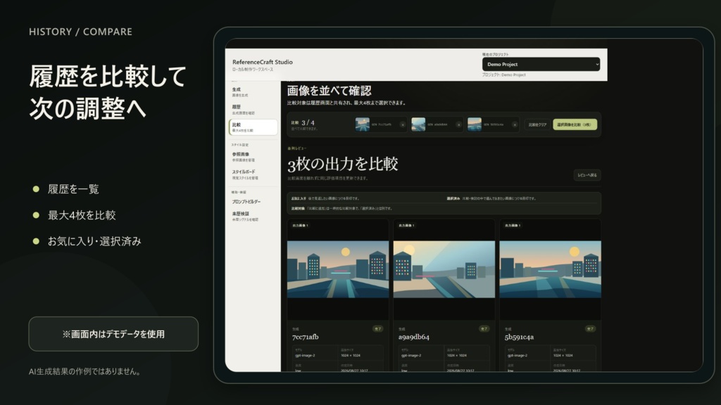Click the 画像を並べて確認 heading
Screen dimensions: 721x405
click(x=330, y=91)
